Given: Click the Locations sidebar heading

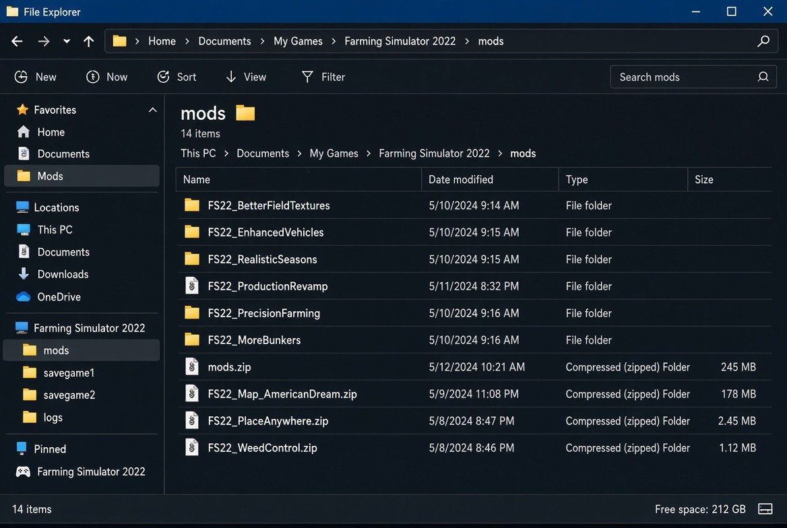Looking at the screenshot, I should pos(56,207).
